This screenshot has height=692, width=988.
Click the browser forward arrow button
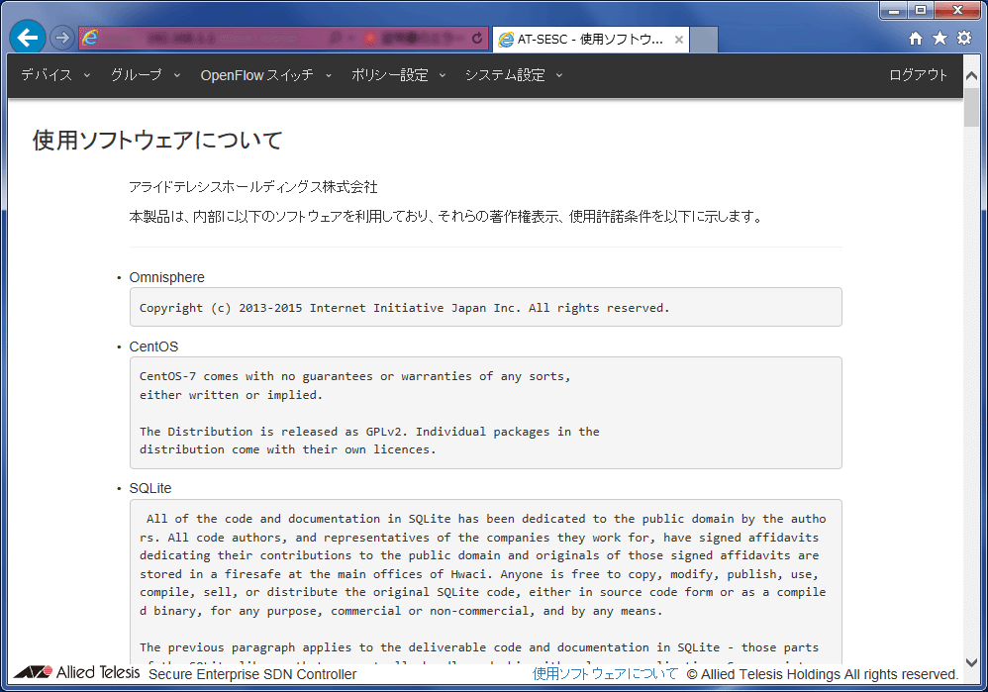(x=61, y=39)
